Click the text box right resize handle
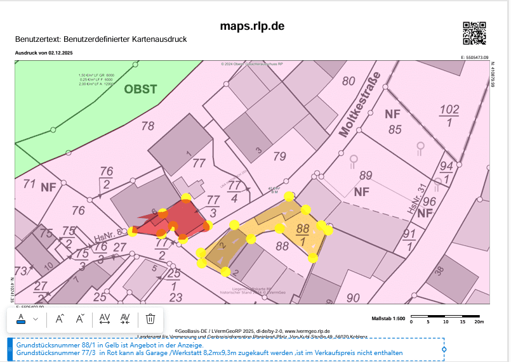The image size is (511, 362). pyautogui.click(x=444, y=349)
